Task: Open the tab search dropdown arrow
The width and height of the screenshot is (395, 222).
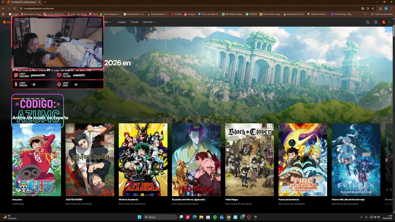Action: (x=3, y=2)
